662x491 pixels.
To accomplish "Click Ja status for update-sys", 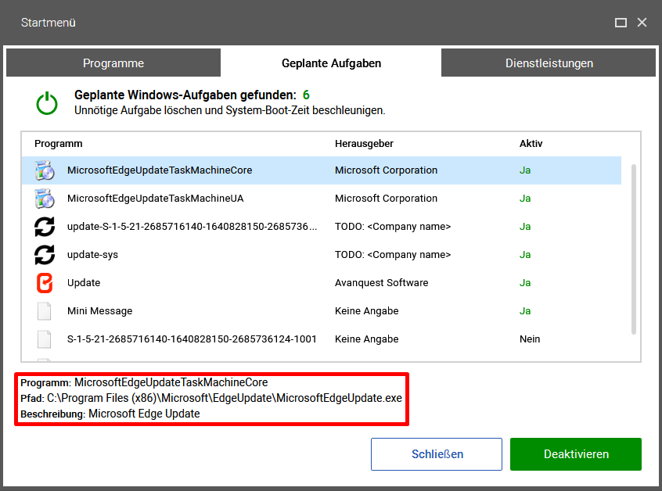I will (525, 255).
